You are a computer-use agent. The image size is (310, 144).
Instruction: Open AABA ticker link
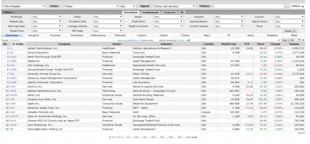(x=13, y=61)
